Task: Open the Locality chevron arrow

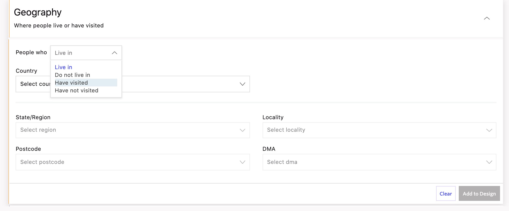Action: pyautogui.click(x=489, y=130)
